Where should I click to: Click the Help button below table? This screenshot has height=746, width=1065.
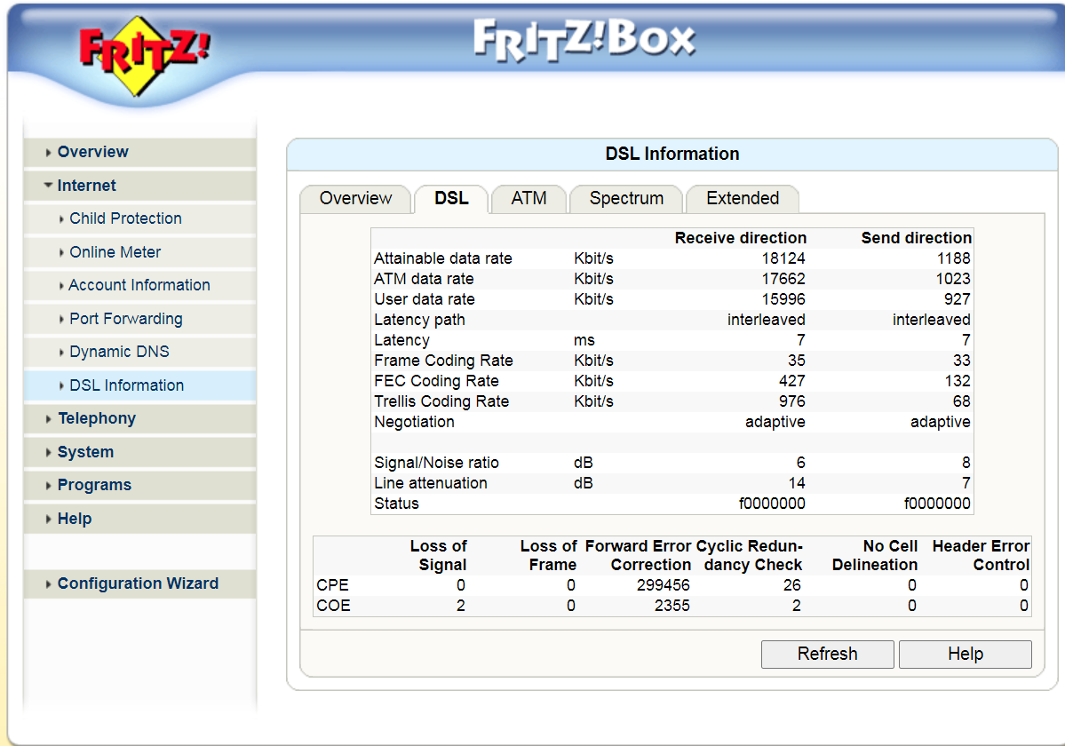coord(966,655)
